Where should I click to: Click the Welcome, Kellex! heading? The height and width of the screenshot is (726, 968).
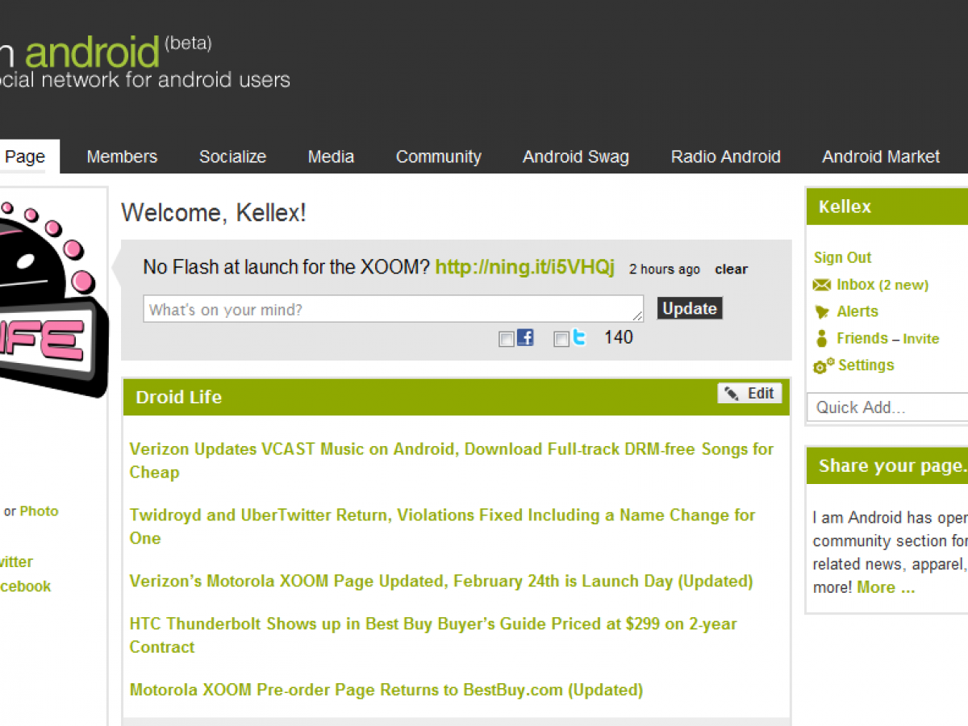214,213
